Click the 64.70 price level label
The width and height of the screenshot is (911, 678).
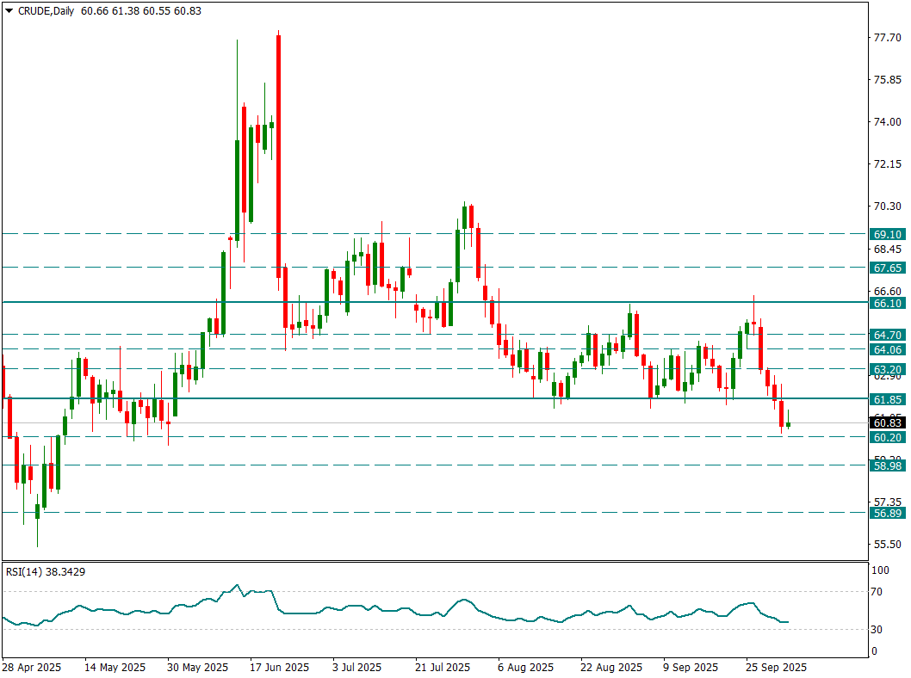coord(886,334)
